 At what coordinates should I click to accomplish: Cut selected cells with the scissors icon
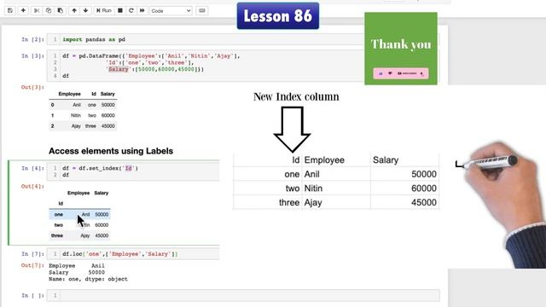point(37,11)
